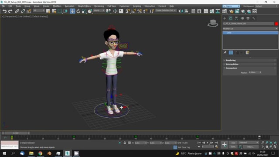
Task: Click Bind to Space Warp icon
Action: tap(29, 11)
